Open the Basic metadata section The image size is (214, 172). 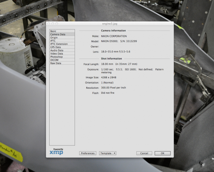click(x=53, y=31)
